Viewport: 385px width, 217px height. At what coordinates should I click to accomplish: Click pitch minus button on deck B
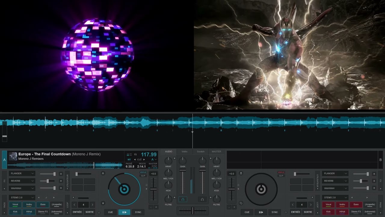(229, 207)
